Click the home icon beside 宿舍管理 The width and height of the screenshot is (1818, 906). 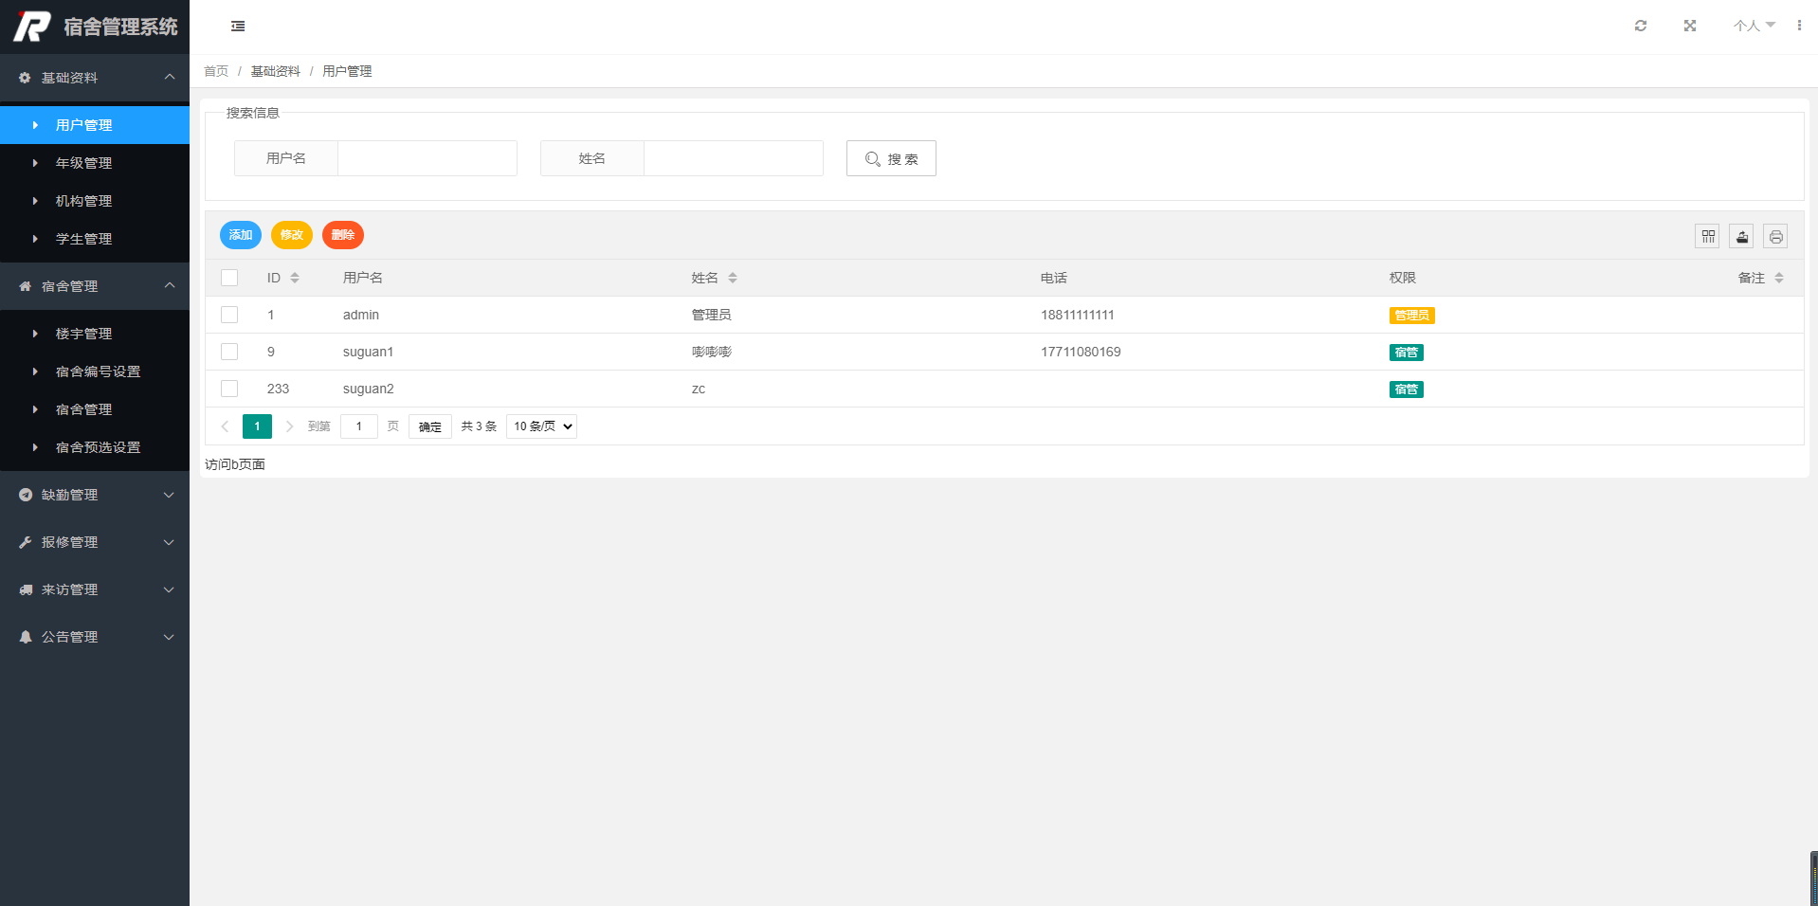26,286
